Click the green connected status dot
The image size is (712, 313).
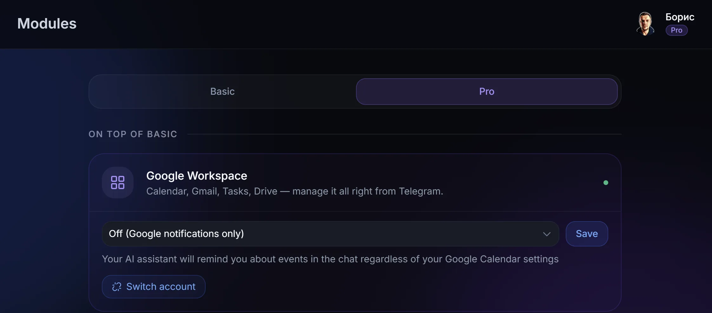tap(606, 182)
